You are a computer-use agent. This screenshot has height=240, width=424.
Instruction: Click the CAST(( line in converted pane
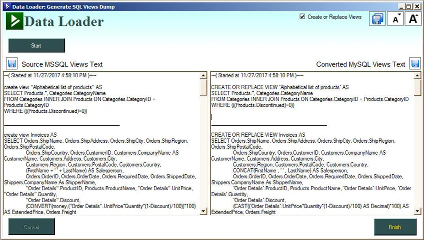point(320,206)
